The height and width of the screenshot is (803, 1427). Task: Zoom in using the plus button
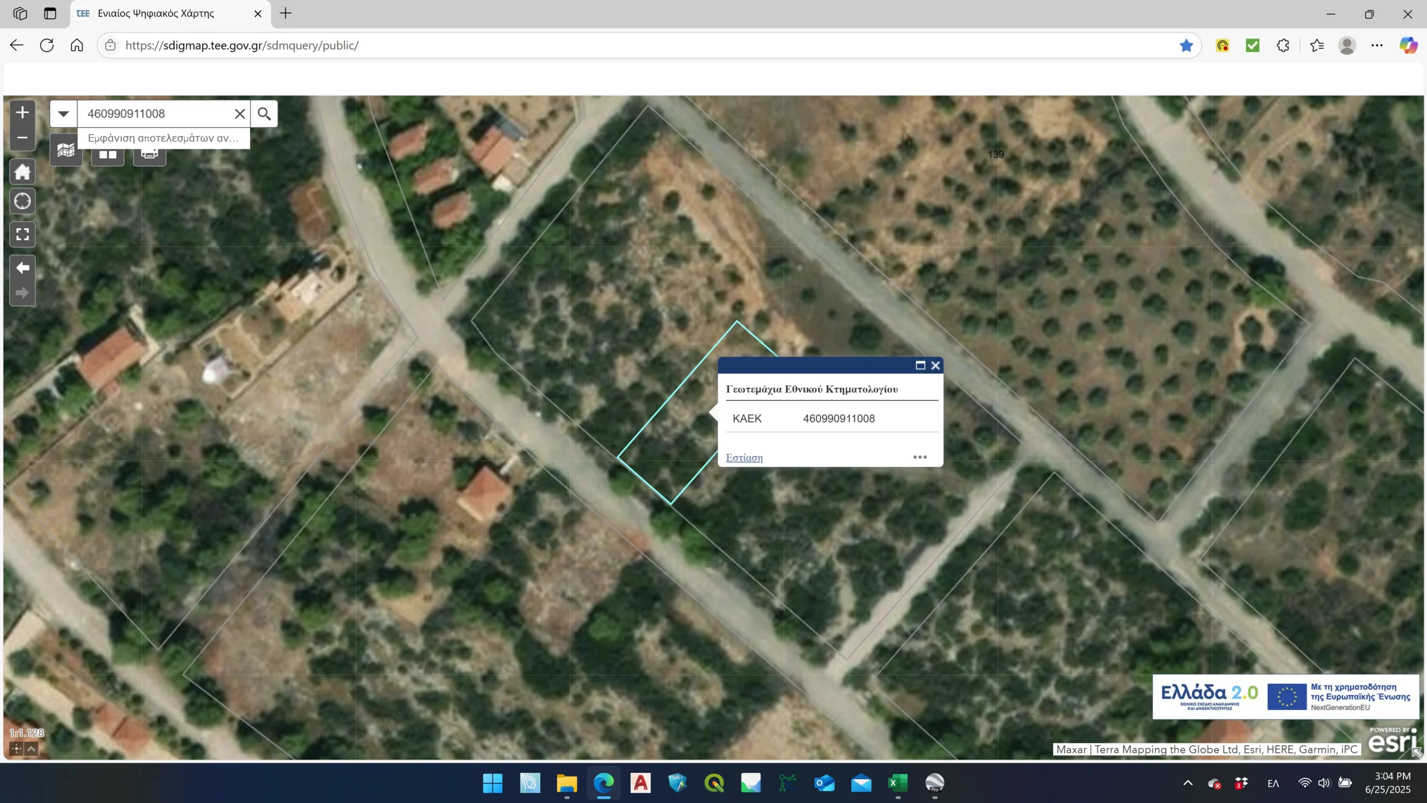22,112
